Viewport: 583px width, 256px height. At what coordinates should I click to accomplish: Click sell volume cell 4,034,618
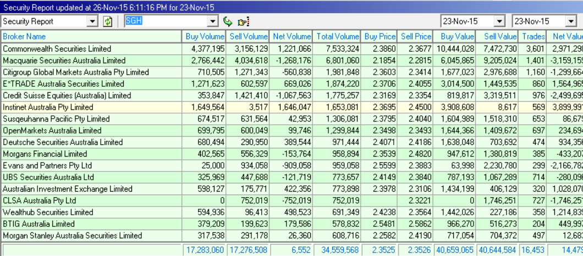click(x=248, y=60)
